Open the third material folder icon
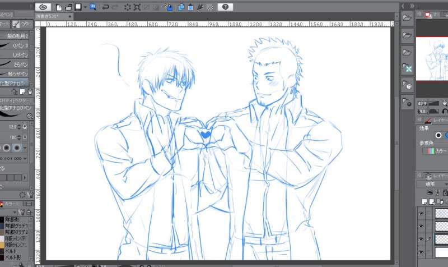The height and width of the screenshot is (267, 448). tap(407, 52)
